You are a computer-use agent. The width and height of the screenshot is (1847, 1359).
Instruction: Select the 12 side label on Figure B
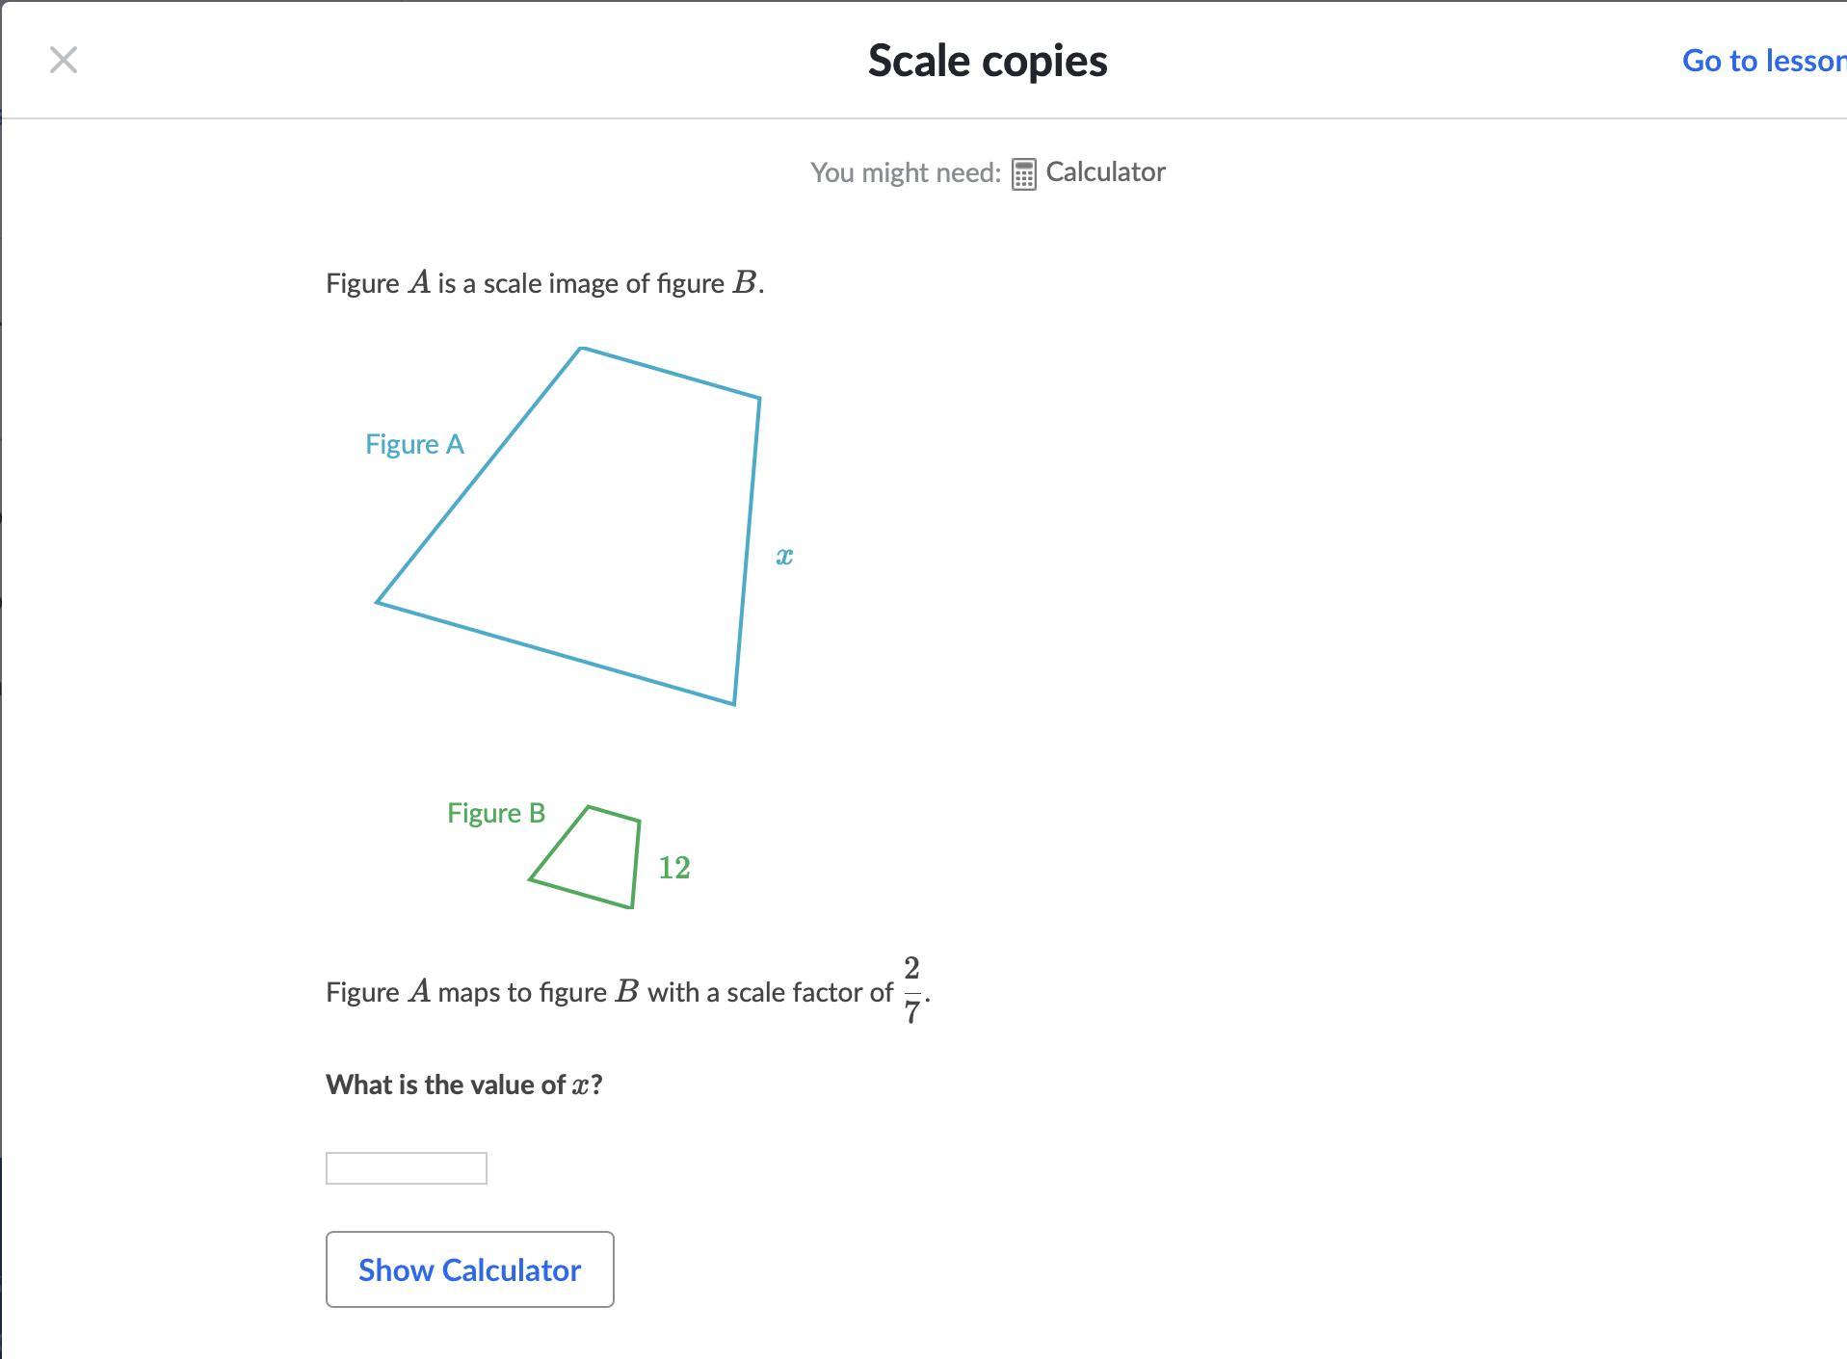(673, 868)
